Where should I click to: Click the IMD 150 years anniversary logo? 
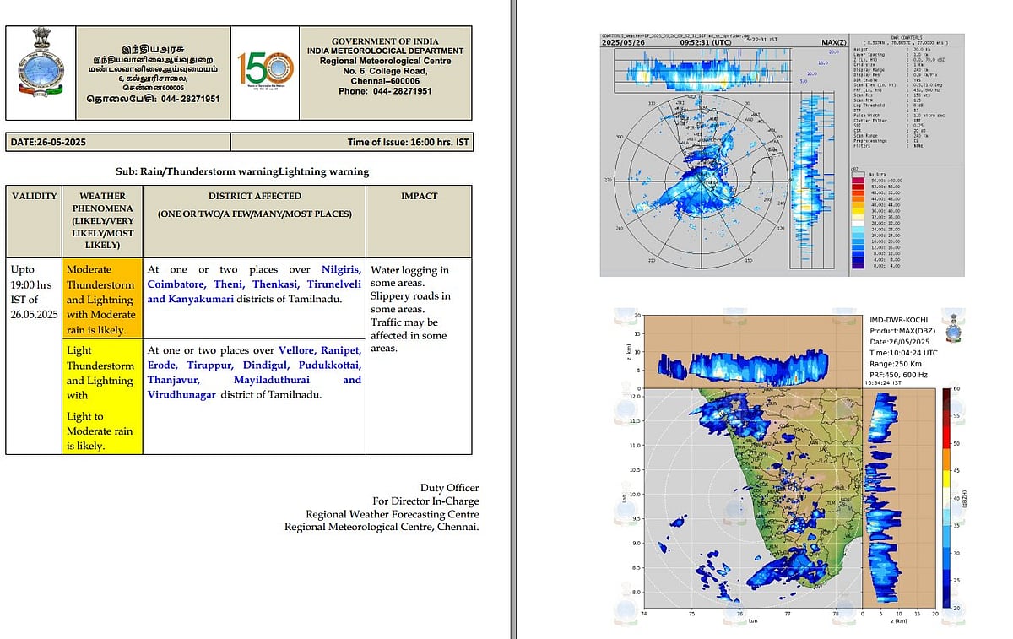[265, 73]
